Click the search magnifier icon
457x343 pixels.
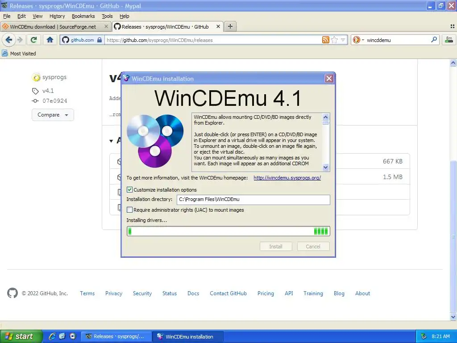click(x=434, y=40)
